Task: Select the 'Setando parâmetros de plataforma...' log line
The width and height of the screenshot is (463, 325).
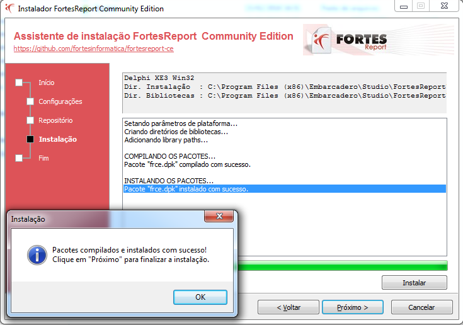Action: (181, 123)
